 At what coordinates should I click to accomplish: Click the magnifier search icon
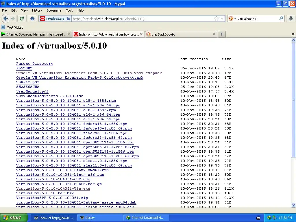click(281, 18)
